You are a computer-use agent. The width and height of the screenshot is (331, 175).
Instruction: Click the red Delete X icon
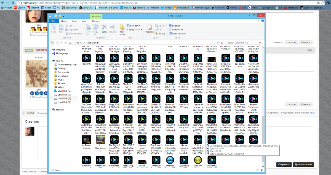point(105,27)
